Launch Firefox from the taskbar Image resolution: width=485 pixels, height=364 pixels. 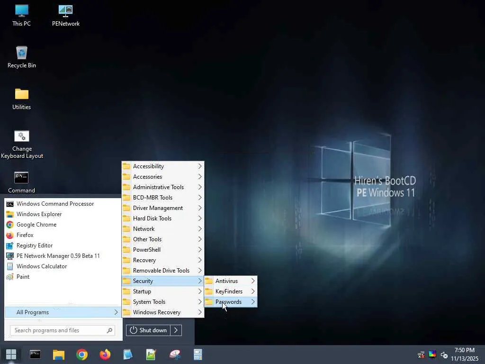tap(105, 355)
